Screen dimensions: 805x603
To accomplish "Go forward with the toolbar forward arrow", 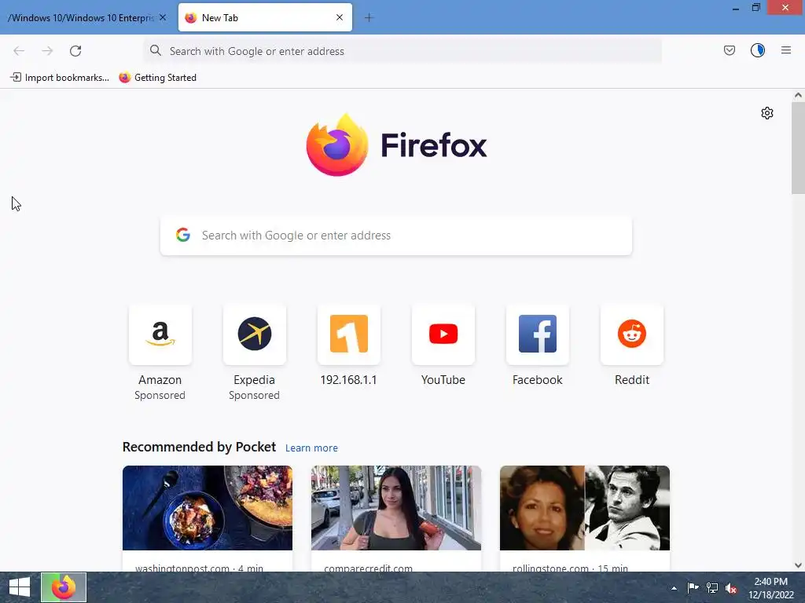I will coord(47,51).
